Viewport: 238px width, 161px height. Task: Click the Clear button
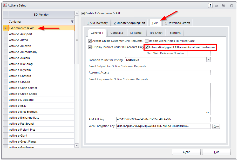pos(186,152)
